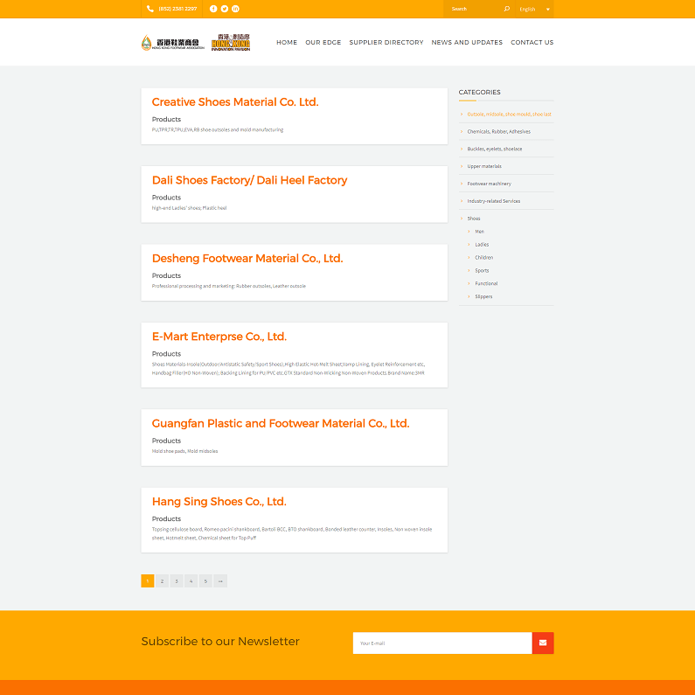Open the LinkedIn social icon
This screenshot has width=695, height=695.
click(x=235, y=9)
